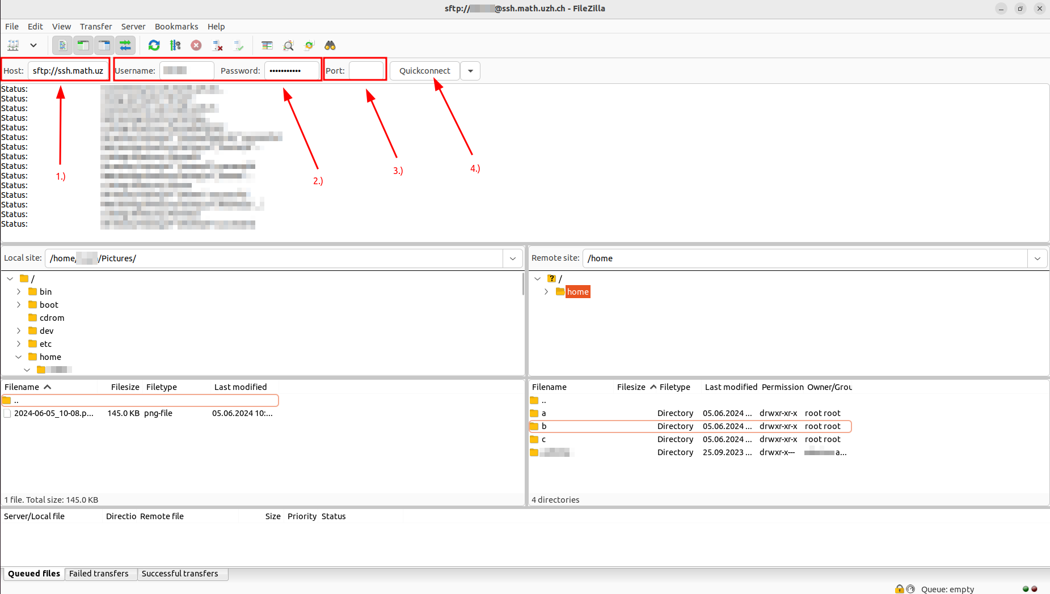Select remote directory c
The width and height of the screenshot is (1050, 594).
click(690, 440)
